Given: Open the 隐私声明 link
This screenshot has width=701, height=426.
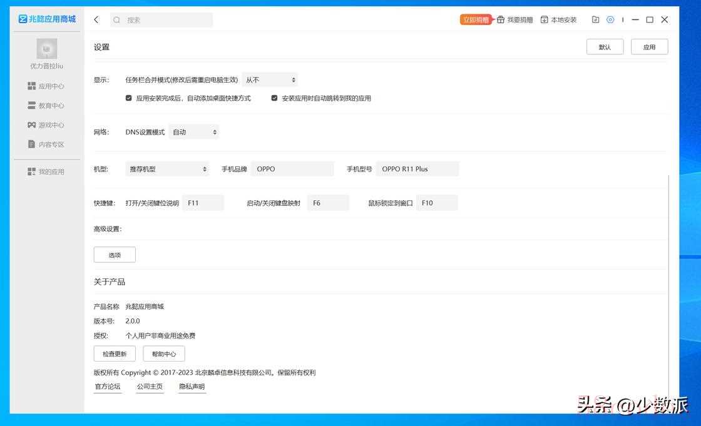Looking at the screenshot, I should (x=192, y=387).
